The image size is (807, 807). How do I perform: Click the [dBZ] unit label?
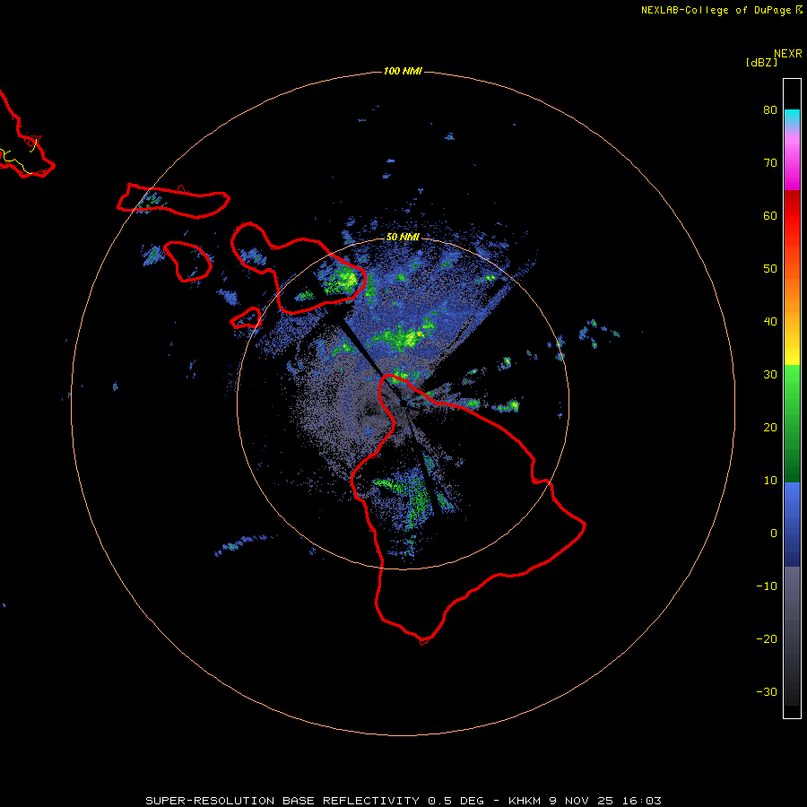point(761,62)
